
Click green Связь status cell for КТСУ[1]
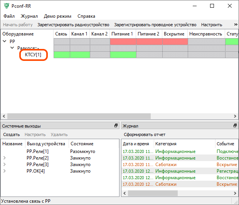(x=62, y=55)
